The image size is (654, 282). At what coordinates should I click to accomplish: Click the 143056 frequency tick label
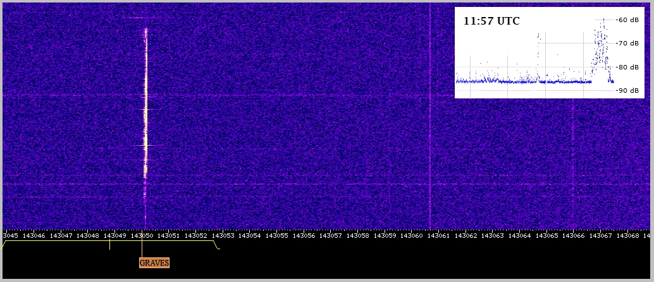pos(304,235)
